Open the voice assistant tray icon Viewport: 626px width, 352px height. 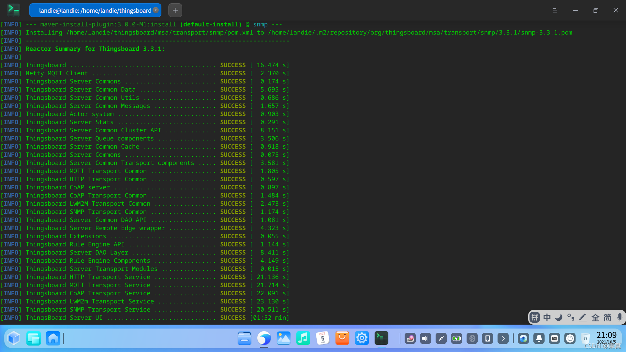524,339
